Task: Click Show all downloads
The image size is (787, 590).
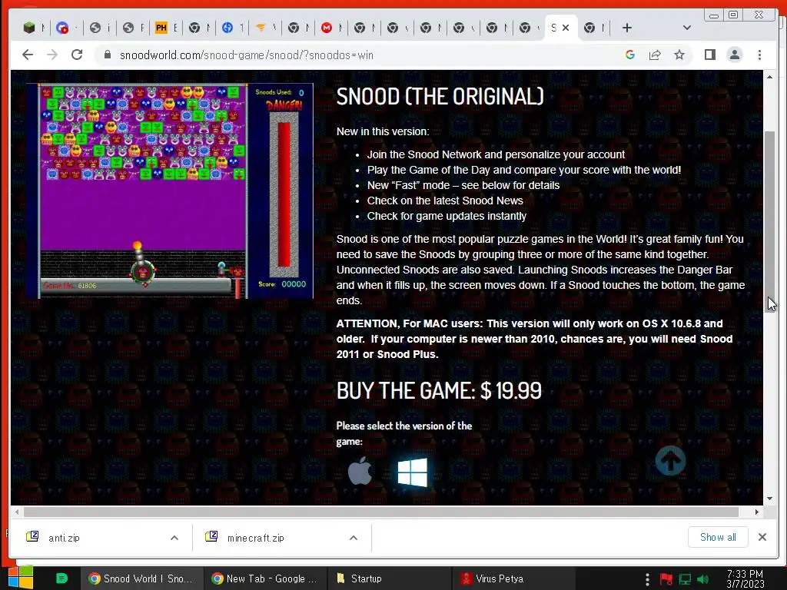Action: pyautogui.click(x=718, y=537)
